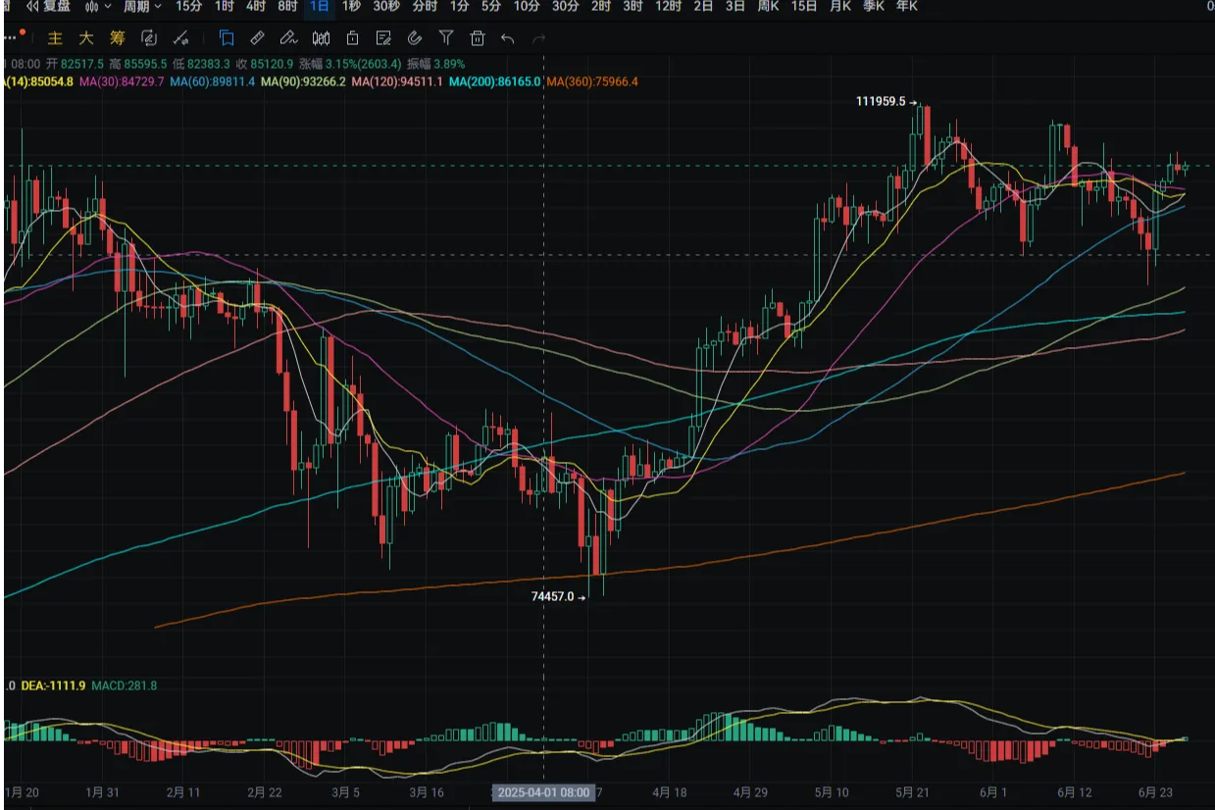Open the 复盘 replay mode
Viewport: 1215px width, 810px height.
(x=47, y=6)
